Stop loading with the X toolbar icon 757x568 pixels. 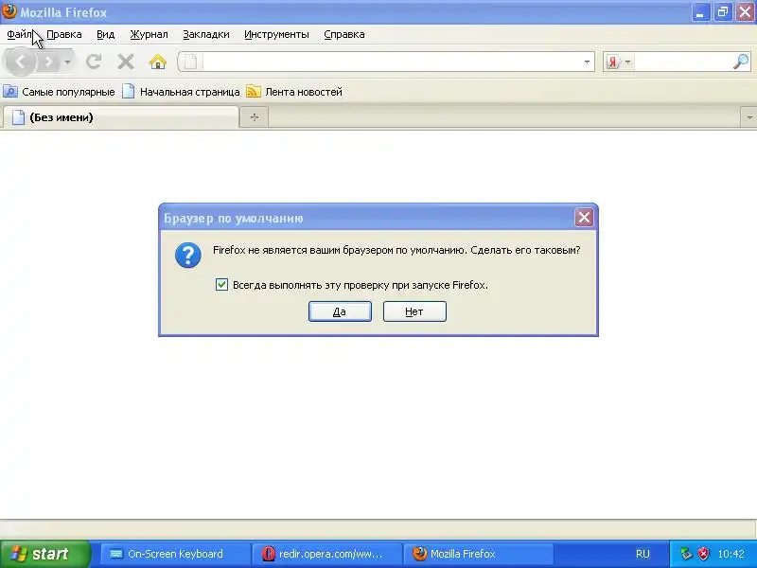[126, 62]
